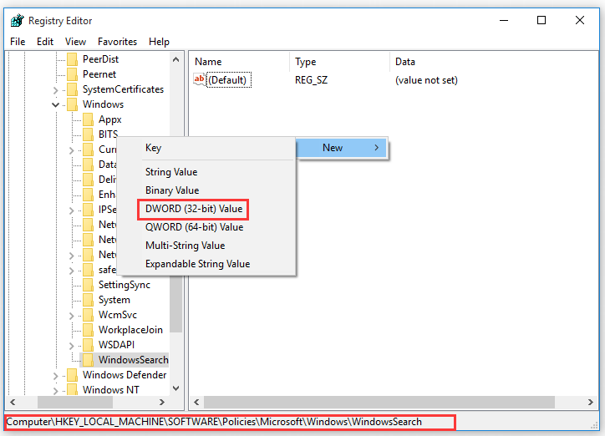Select the (Default) value name

[x=229, y=80]
